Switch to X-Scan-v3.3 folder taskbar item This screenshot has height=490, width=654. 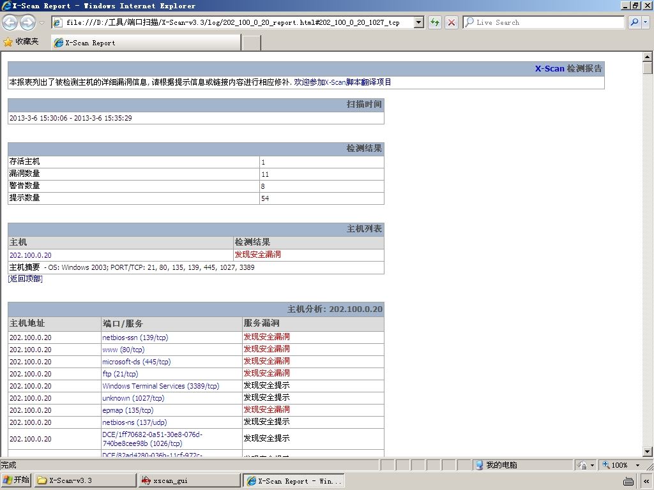[x=85, y=480]
